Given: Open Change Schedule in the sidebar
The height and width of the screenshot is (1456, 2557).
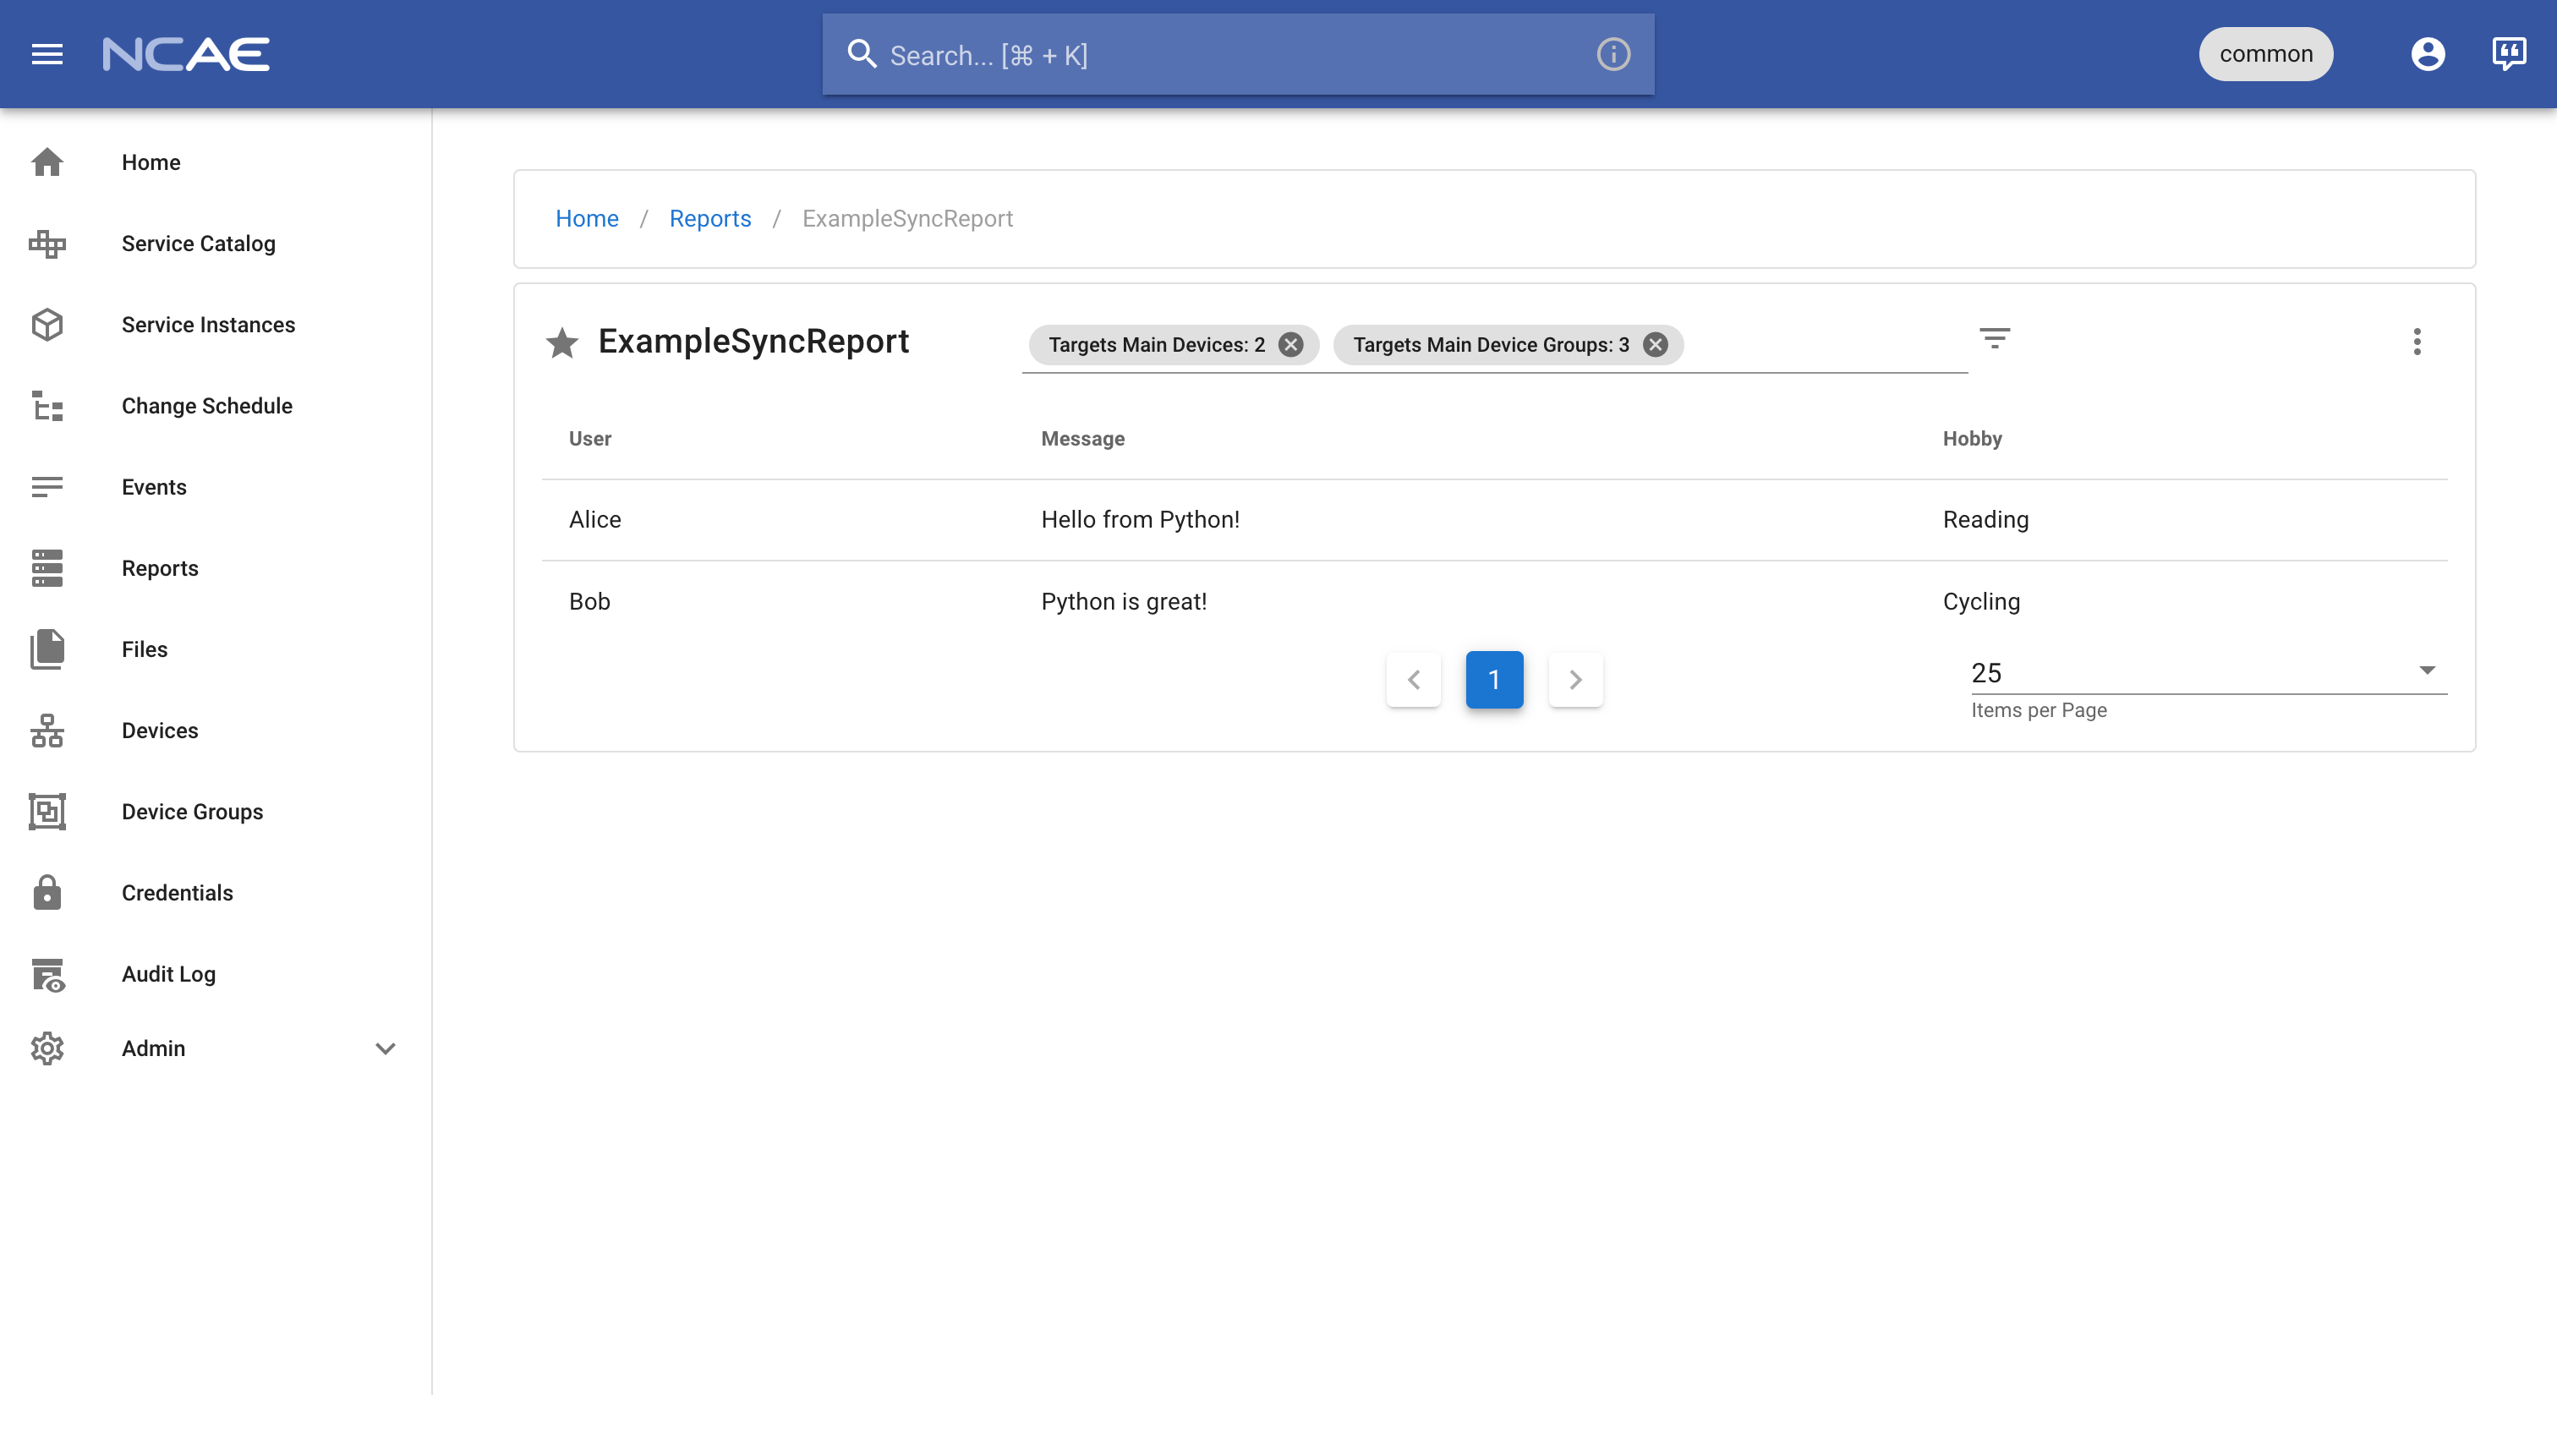Looking at the screenshot, I should click(207, 406).
